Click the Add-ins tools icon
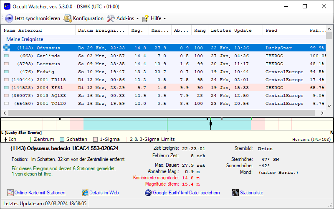 [111, 18]
